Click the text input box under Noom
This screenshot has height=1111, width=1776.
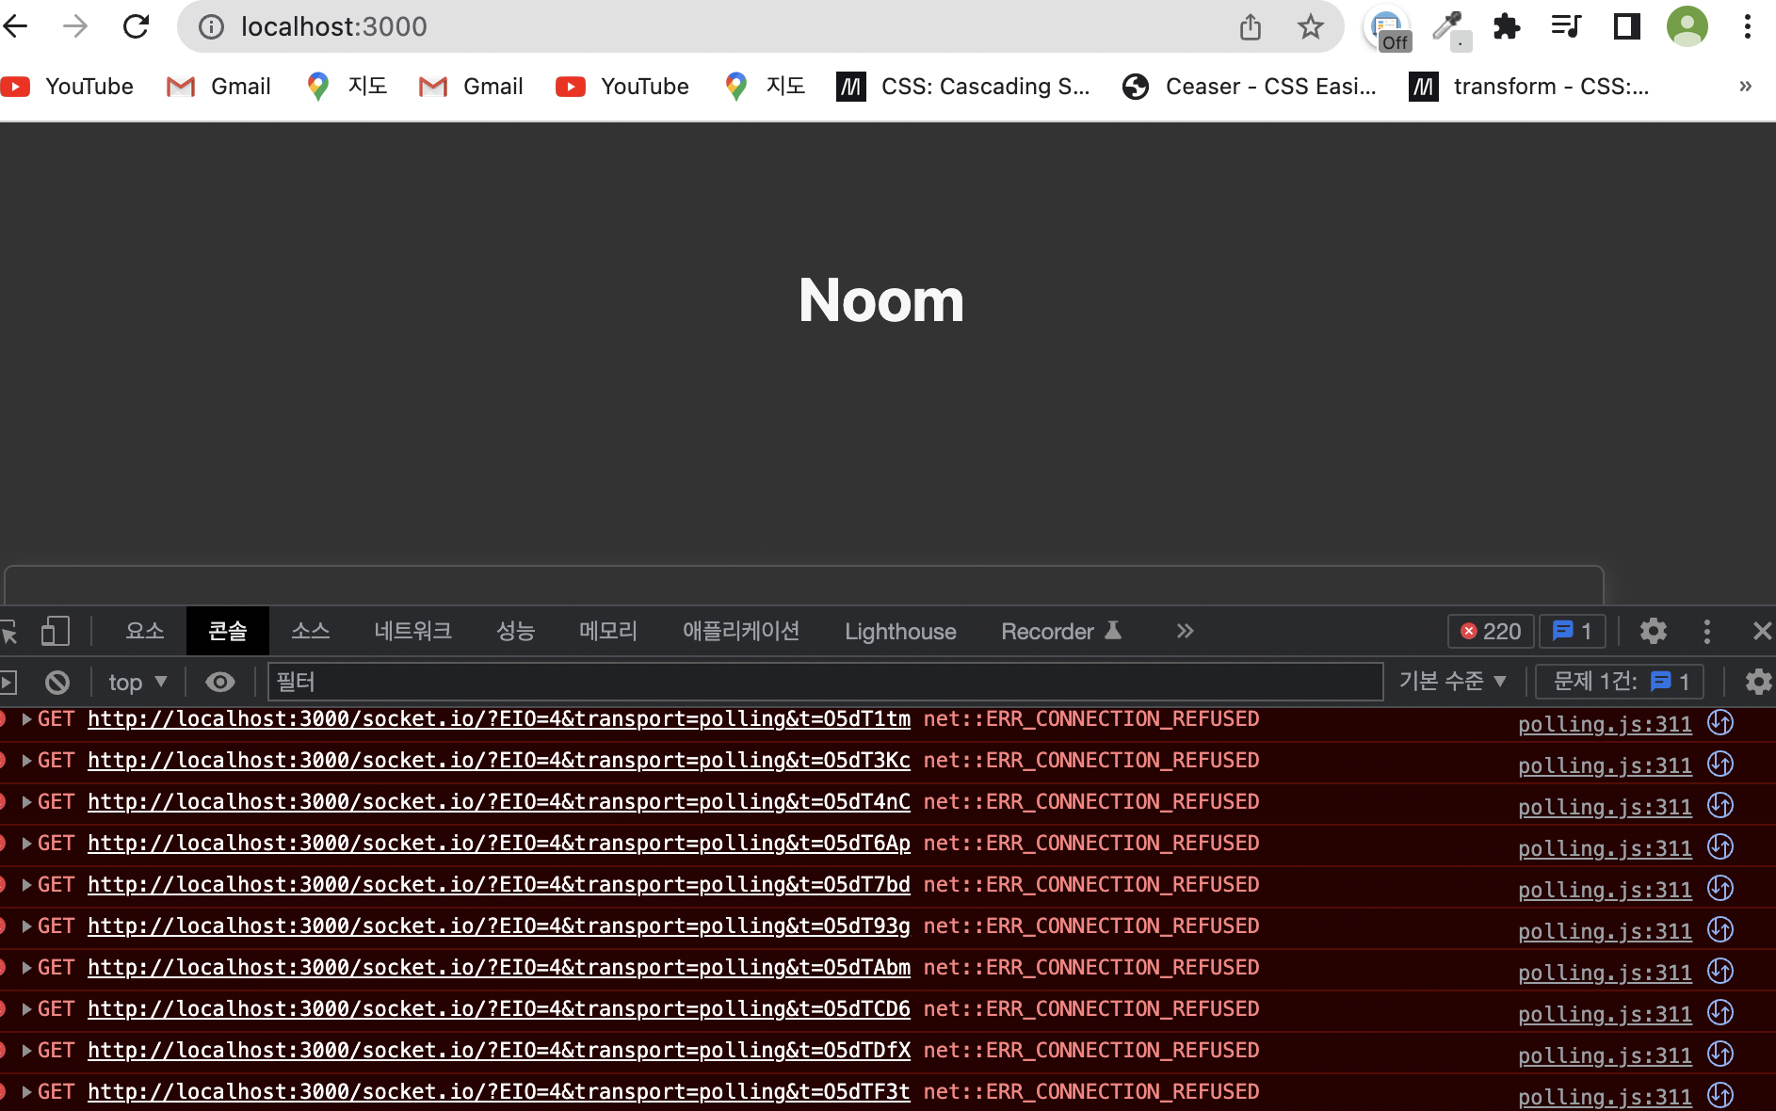coord(804,585)
